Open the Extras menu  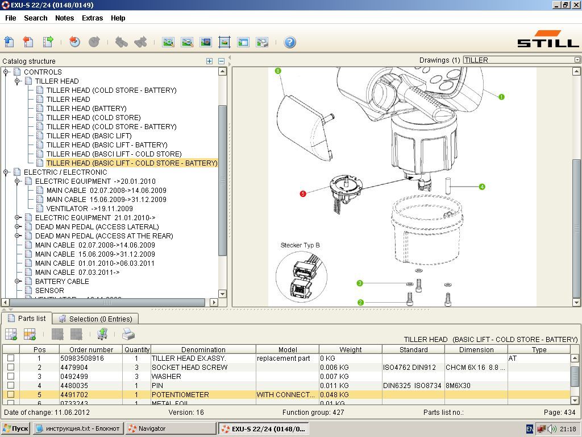click(x=93, y=18)
